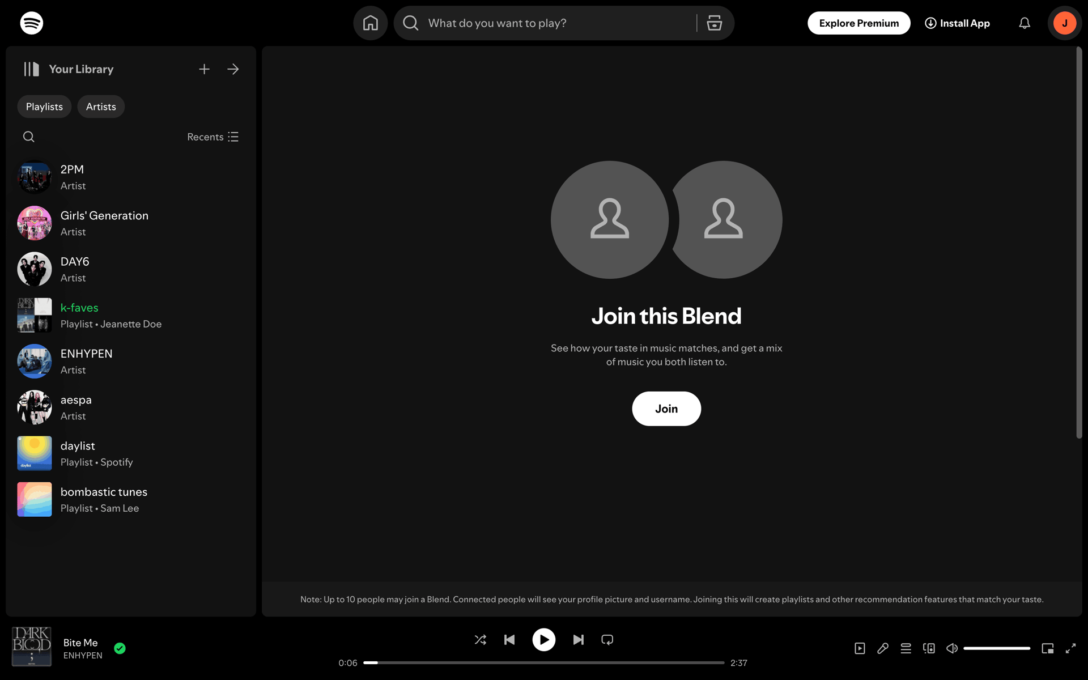Image resolution: width=1088 pixels, height=680 pixels.
Task: Click the 0:06 elapsed time
Action: 348,663
